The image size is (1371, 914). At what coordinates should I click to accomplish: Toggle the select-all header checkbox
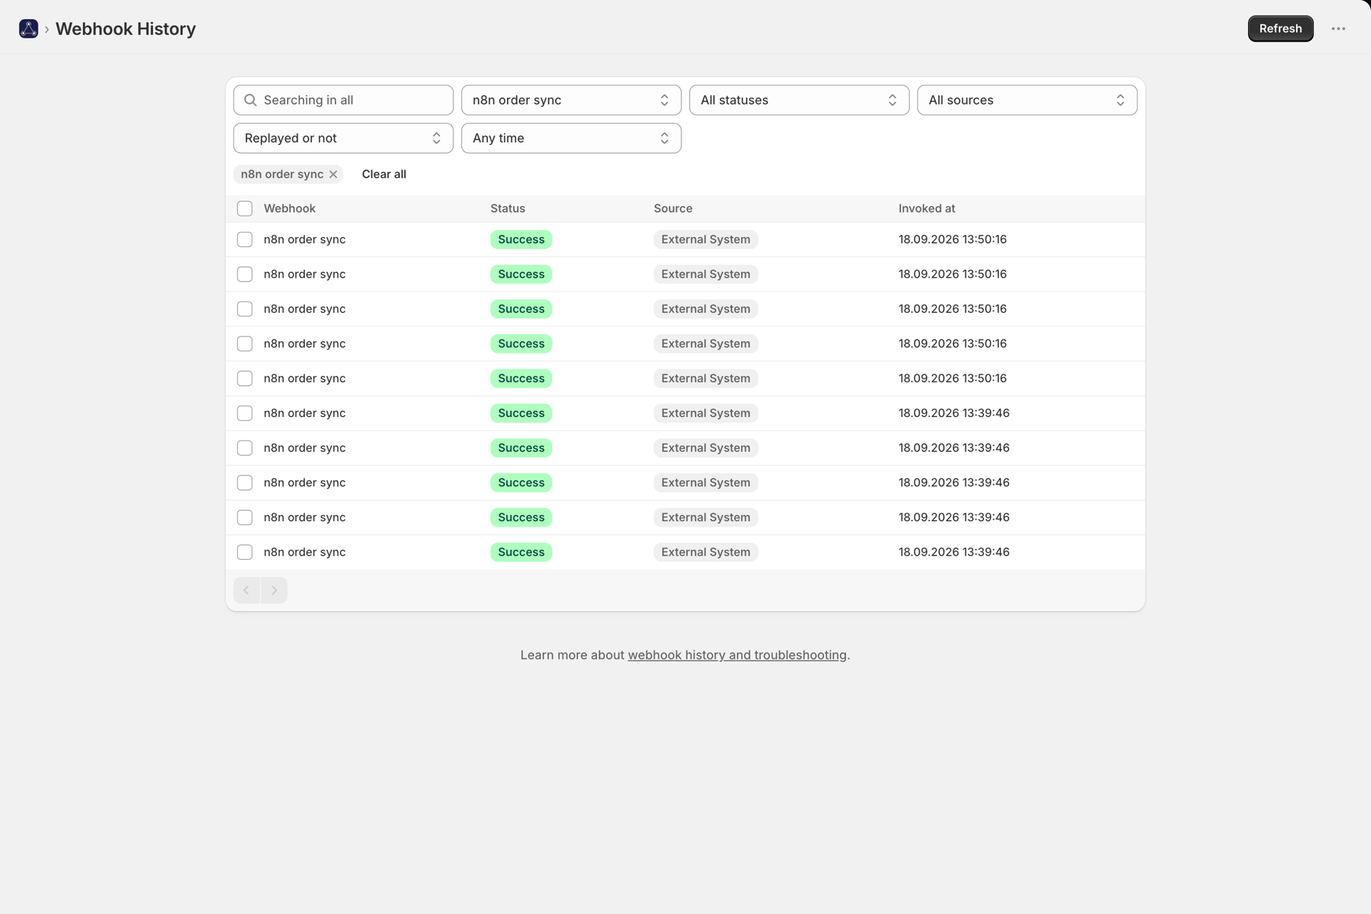(245, 209)
